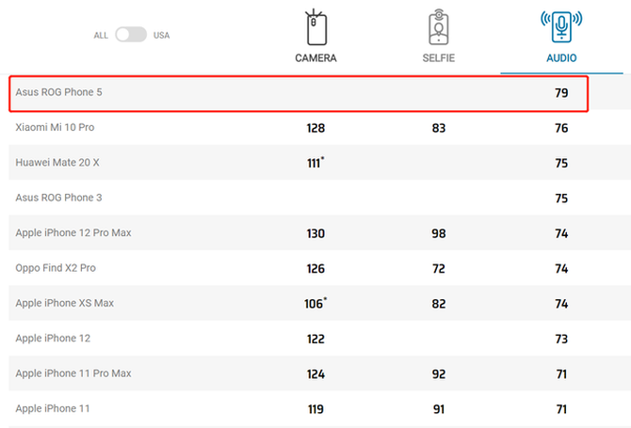Click selfie score 98 of iPhone 12 Pro Max

coord(439,233)
